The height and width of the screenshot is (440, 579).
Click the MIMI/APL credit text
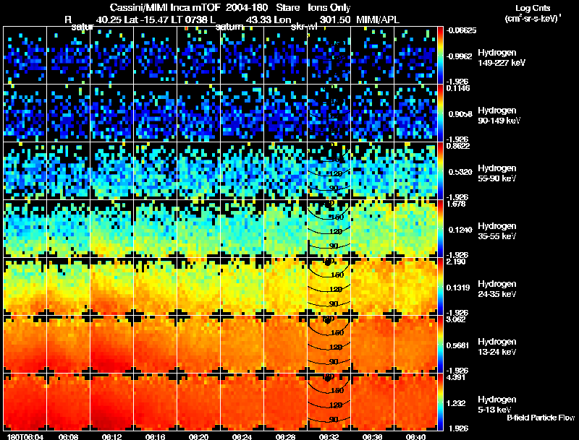coord(377,20)
